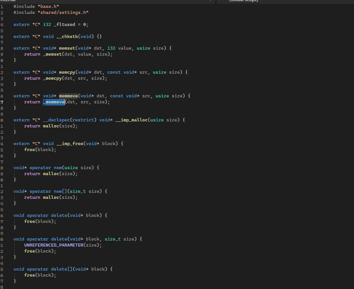Image resolution: width=354 pixels, height=289 pixels.
Task: Click the __chkstk function name
Action: (x=67, y=36)
